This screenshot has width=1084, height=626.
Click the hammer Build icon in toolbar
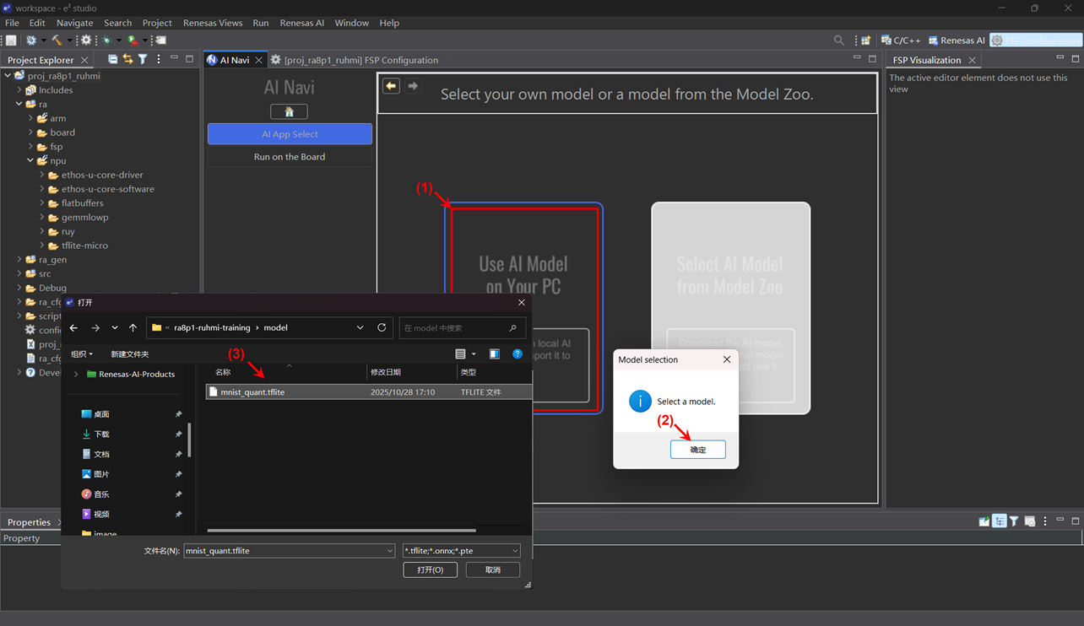pos(57,40)
